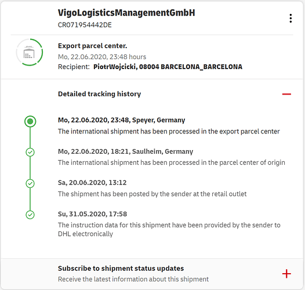Viewport: 305px width, 290px height.
Task: Click the export parcel center progress icon
Action: click(30, 52)
